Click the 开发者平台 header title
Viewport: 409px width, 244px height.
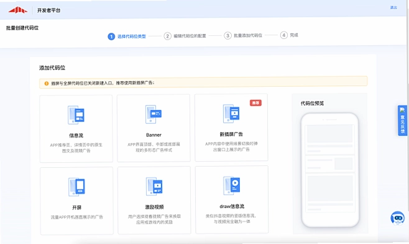coord(48,11)
